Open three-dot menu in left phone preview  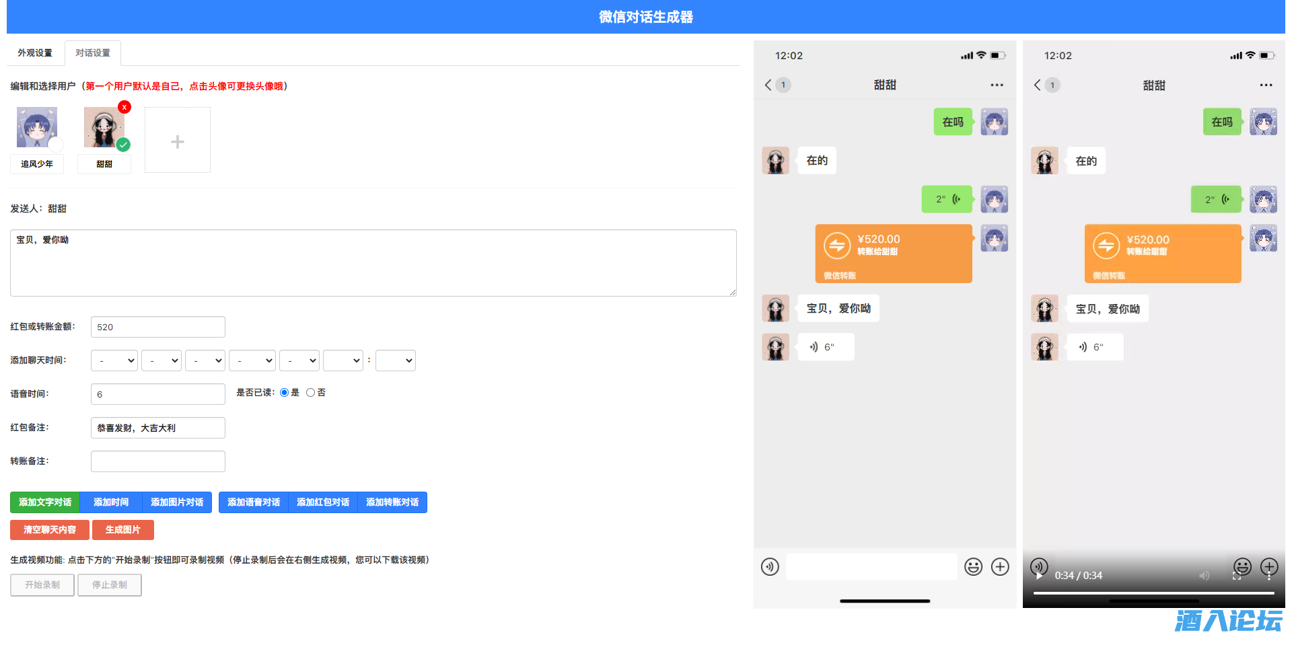click(x=997, y=85)
